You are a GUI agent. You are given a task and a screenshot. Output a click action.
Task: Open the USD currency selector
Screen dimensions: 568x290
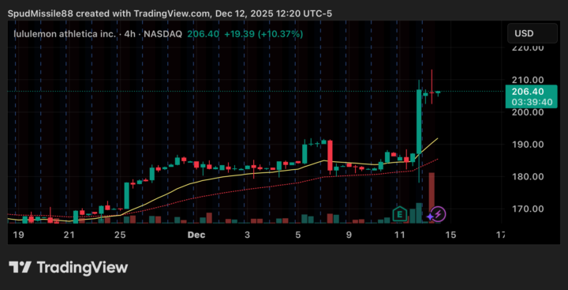[532, 33]
